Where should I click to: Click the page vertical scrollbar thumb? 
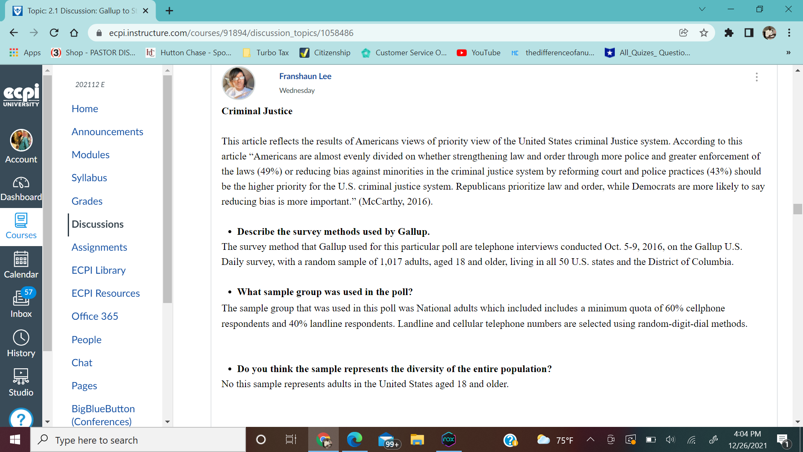[x=797, y=208]
